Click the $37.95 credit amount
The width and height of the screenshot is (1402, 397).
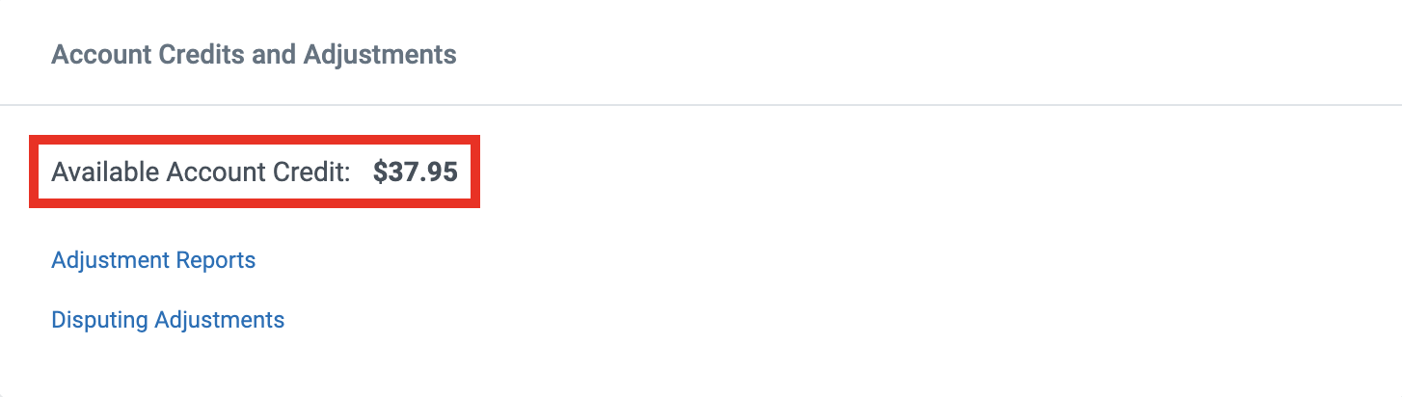click(415, 172)
